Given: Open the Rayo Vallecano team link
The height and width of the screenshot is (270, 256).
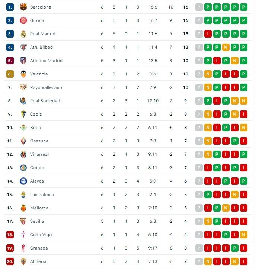Looking at the screenshot, I should 46,87.
